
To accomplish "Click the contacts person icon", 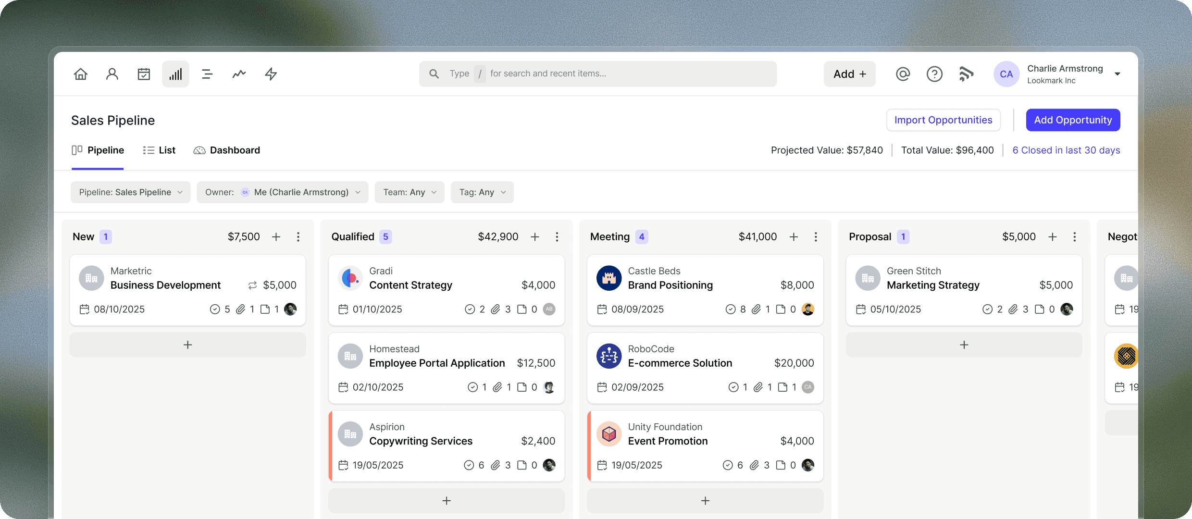I will (x=112, y=74).
